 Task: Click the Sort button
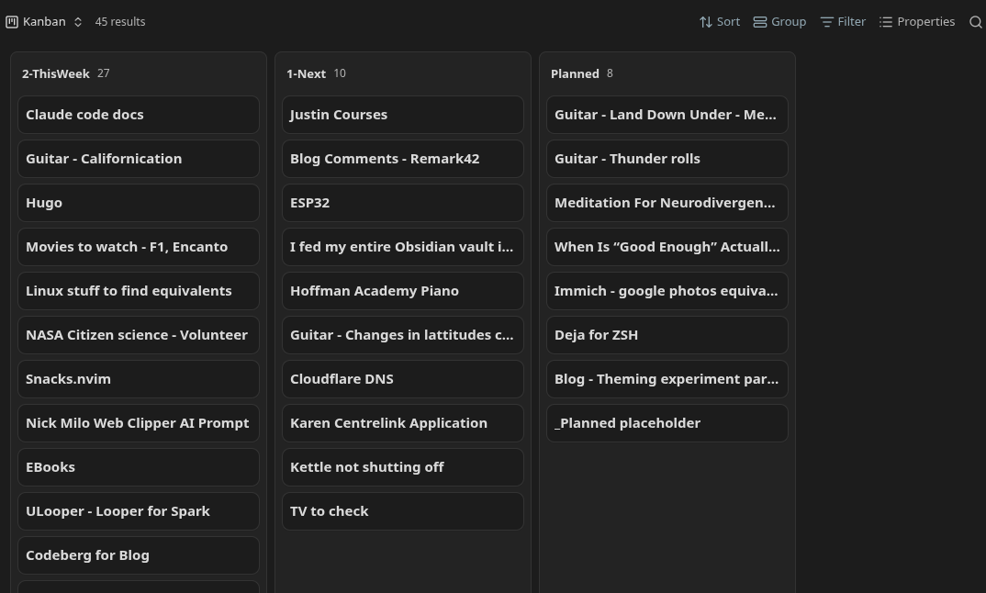click(x=720, y=22)
